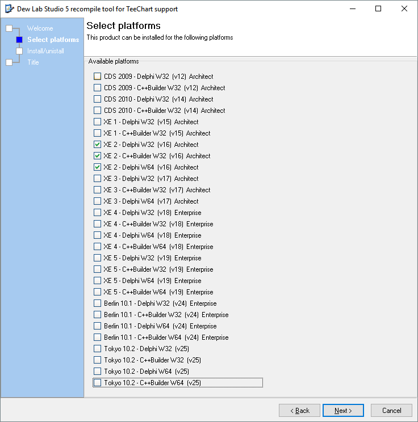418x422 pixels.
Task: Check XE 4 - Delphi W64 (v18) Enterprise
Action: pyautogui.click(x=97, y=235)
